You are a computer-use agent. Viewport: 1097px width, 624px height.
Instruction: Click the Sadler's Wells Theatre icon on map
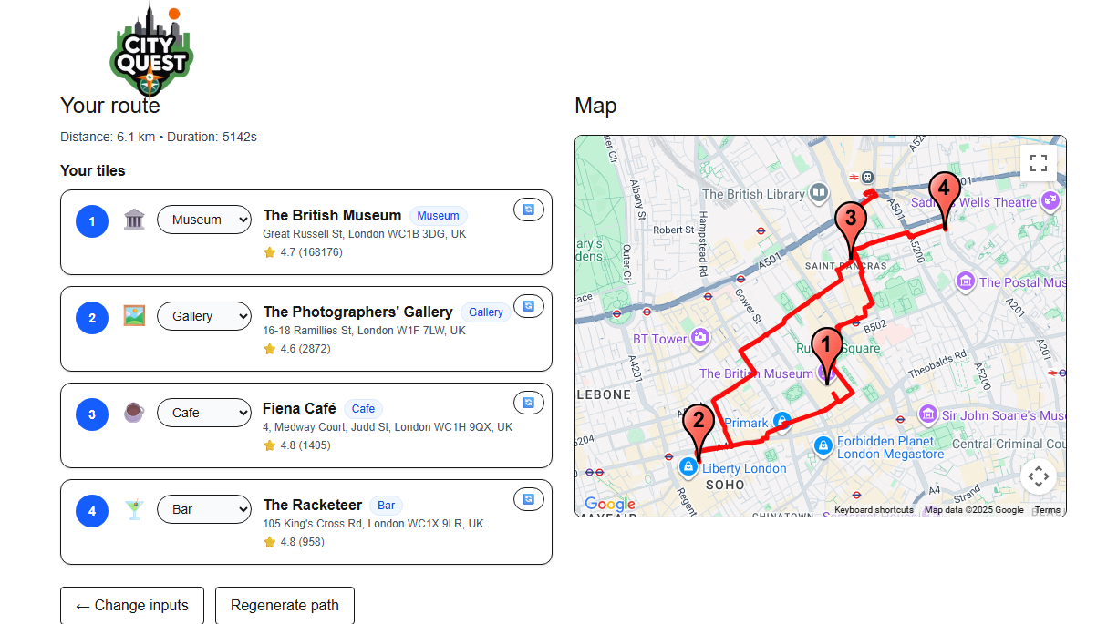(1050, 199)
